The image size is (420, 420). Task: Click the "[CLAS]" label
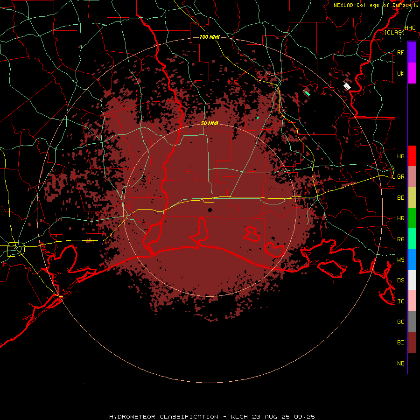394,32
